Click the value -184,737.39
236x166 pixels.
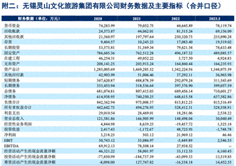(x=144, y=157)
